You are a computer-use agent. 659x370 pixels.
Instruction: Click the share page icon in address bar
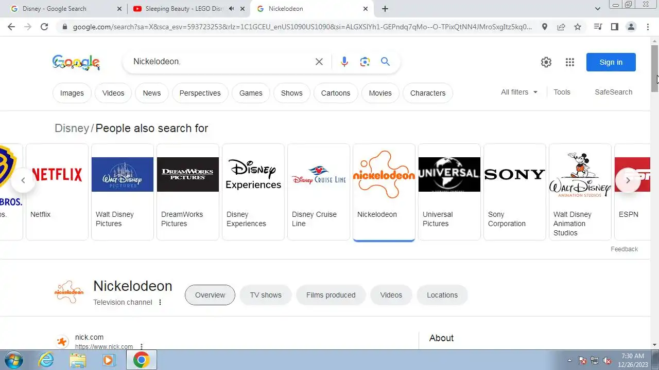tap(561, 27)
